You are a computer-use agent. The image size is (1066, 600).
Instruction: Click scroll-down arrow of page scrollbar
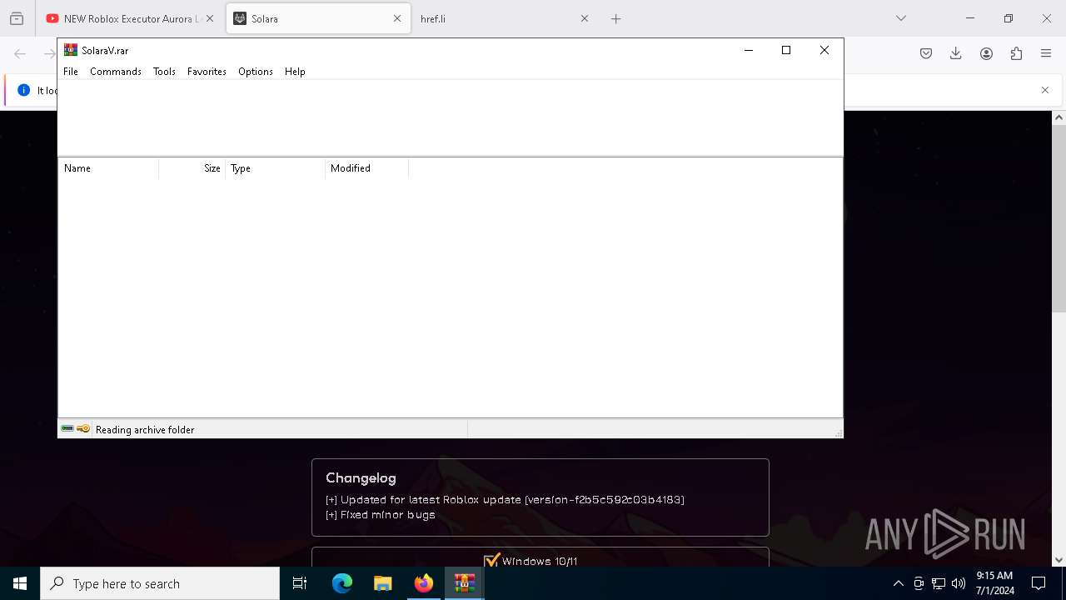[1059, 560]
